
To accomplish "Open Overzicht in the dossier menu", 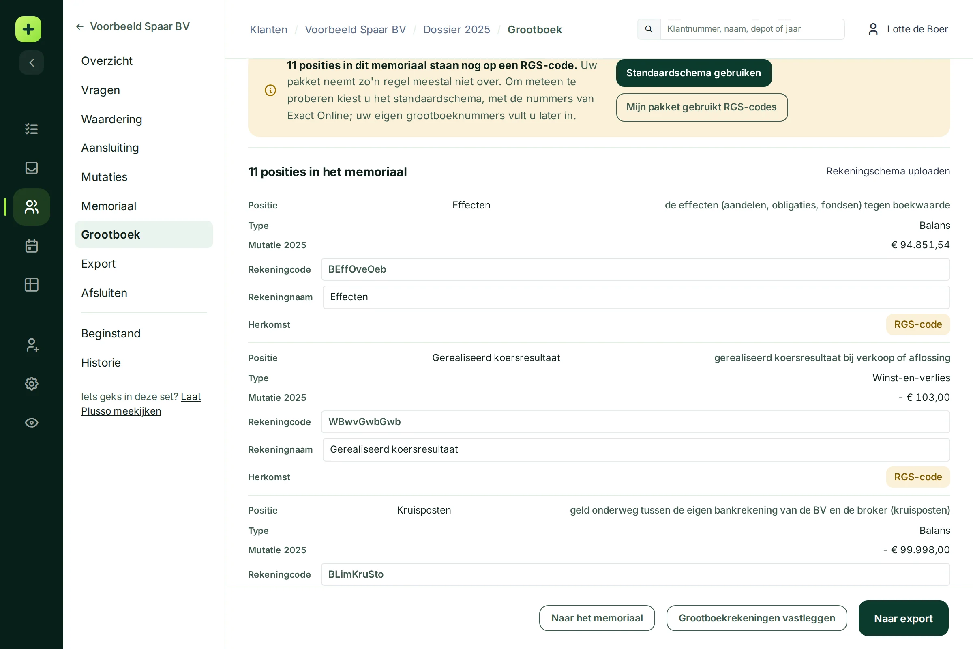I will pyautogui.click(x=107, y=61).
